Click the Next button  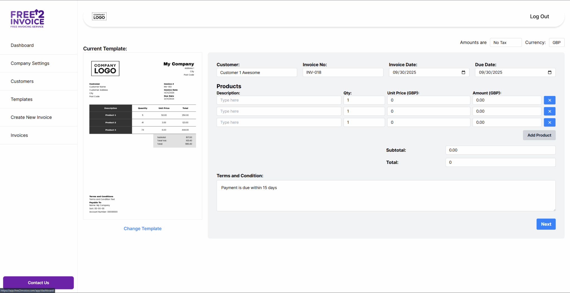point(546,224)
